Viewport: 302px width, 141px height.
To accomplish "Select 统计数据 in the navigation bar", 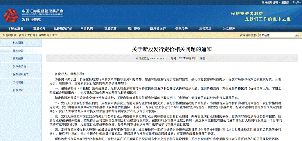I will click(x=134, y=28).
